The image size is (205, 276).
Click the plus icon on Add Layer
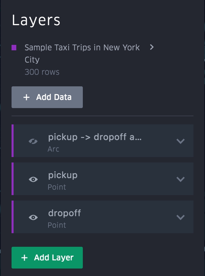[x=24, y=258]
